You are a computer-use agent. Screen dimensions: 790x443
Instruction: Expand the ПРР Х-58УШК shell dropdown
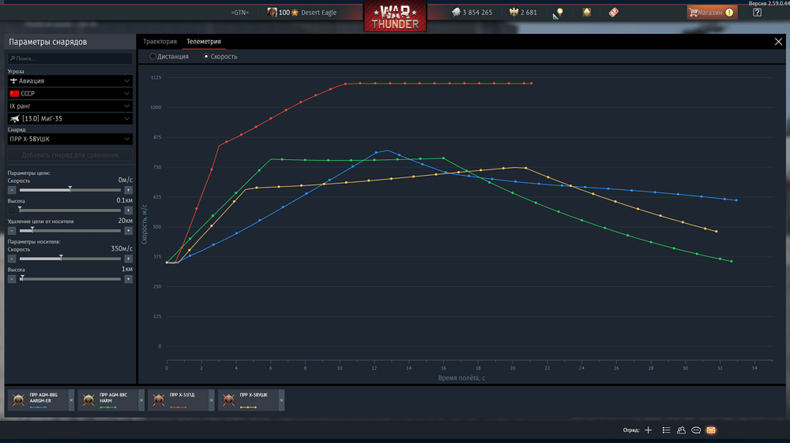click(70, 139)
